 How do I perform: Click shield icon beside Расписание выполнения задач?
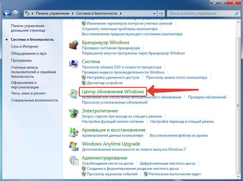pyautogui.click(x=146, y=174)
